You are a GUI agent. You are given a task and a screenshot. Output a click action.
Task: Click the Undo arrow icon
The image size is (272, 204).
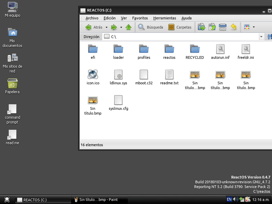pyautogui.click(x=233, y=27)
